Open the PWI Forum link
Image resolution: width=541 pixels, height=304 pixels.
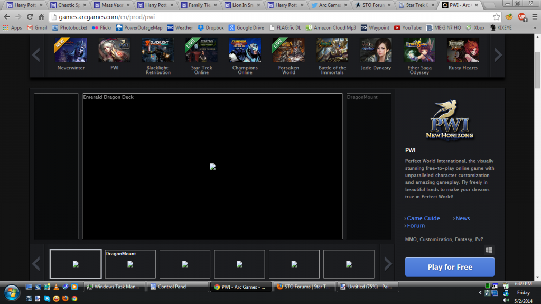(415, 226)
